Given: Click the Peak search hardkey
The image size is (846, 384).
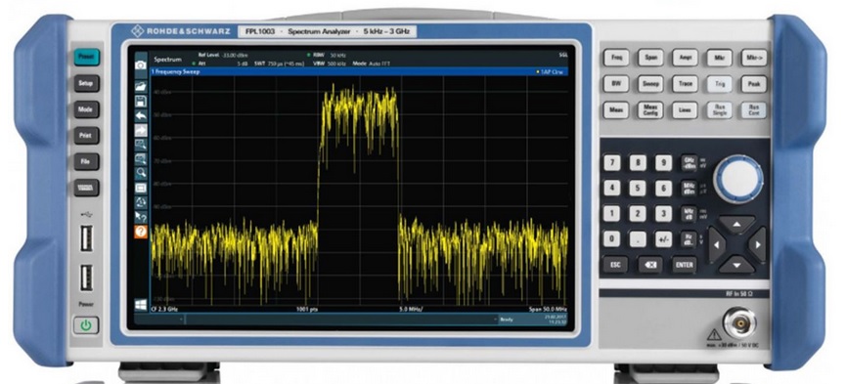Looking at the screenshot, I should (x=754, y=84).
